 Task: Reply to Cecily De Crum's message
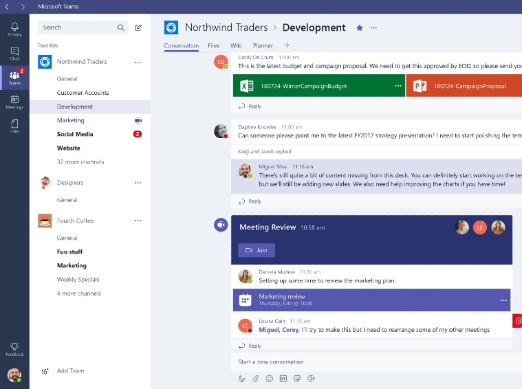(250, 106)
